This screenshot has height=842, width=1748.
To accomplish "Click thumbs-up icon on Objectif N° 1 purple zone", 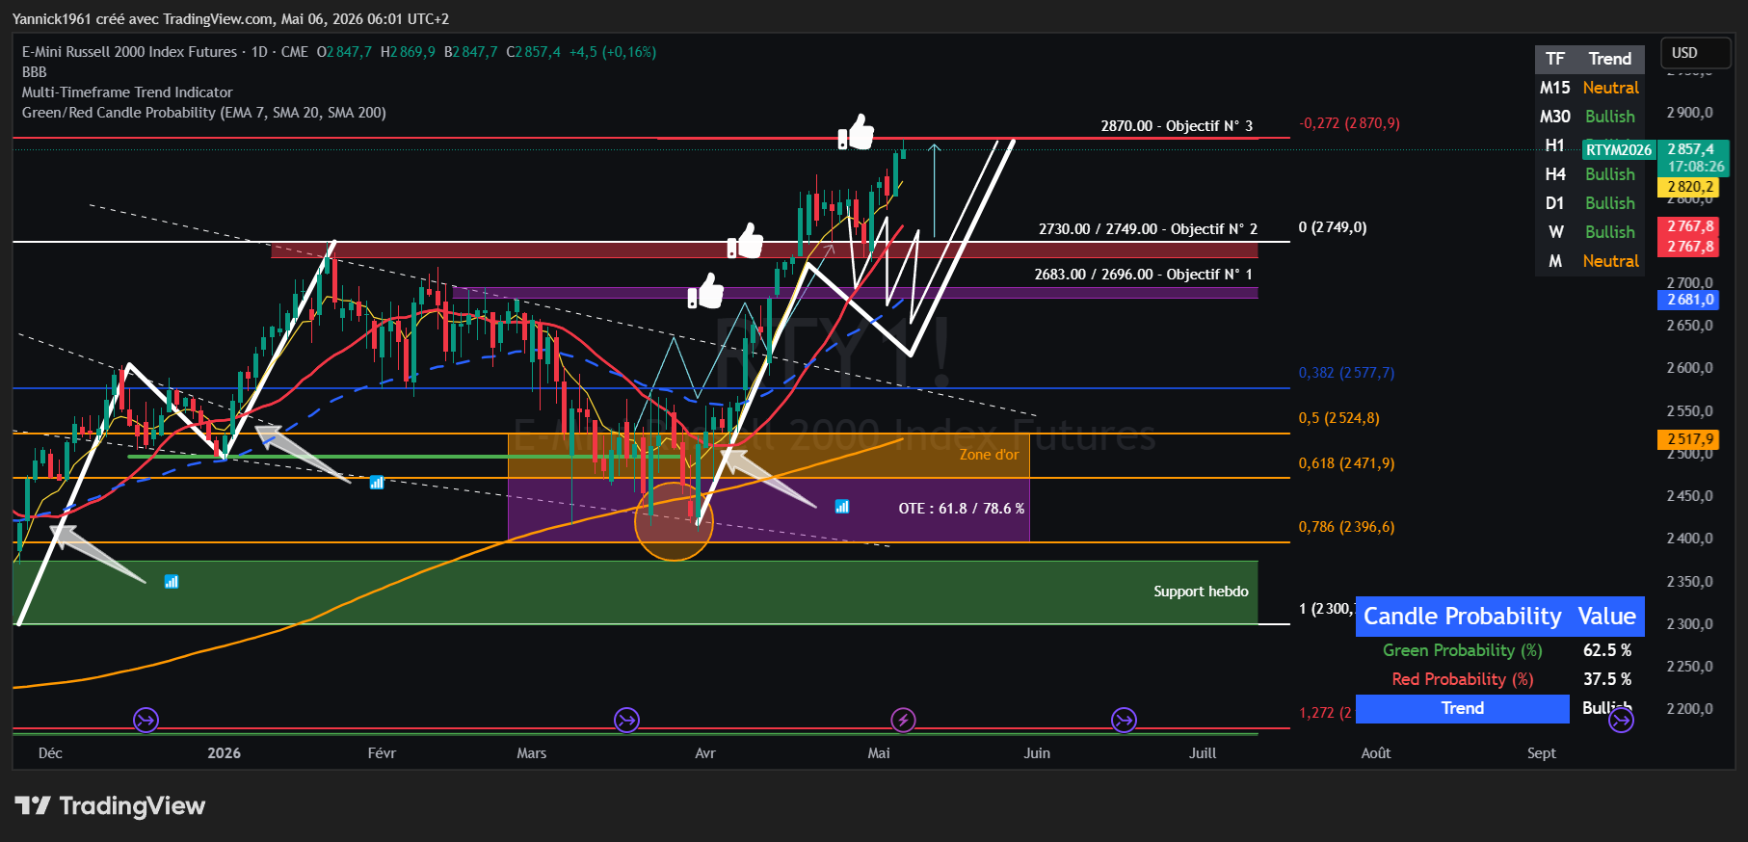I will click(705, 291).
